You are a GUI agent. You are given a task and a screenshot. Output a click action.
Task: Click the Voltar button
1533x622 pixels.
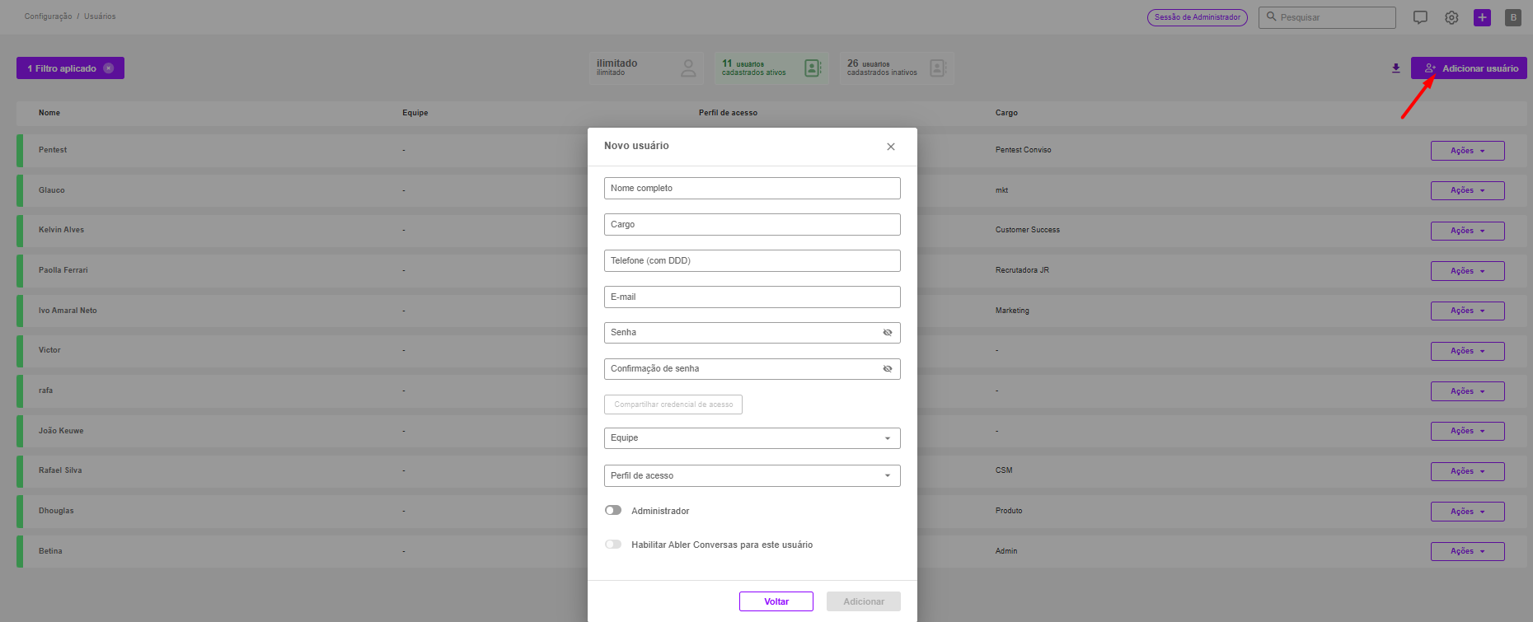tap(776, 601)
